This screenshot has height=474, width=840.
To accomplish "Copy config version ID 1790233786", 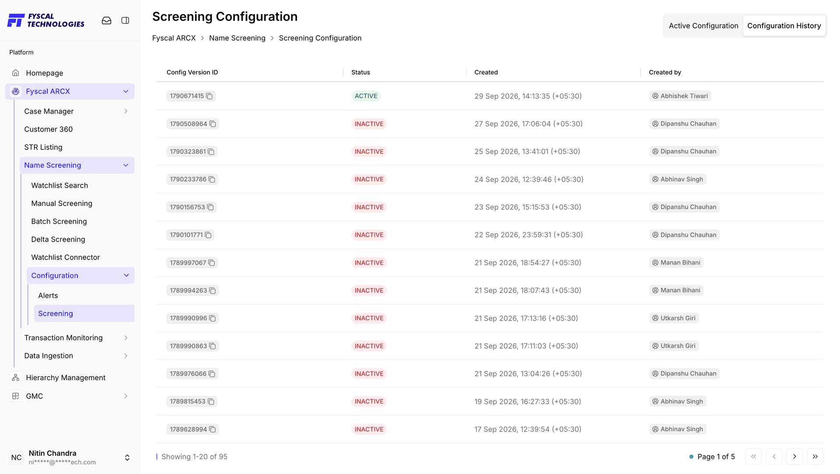I will [x=212, y=180].
